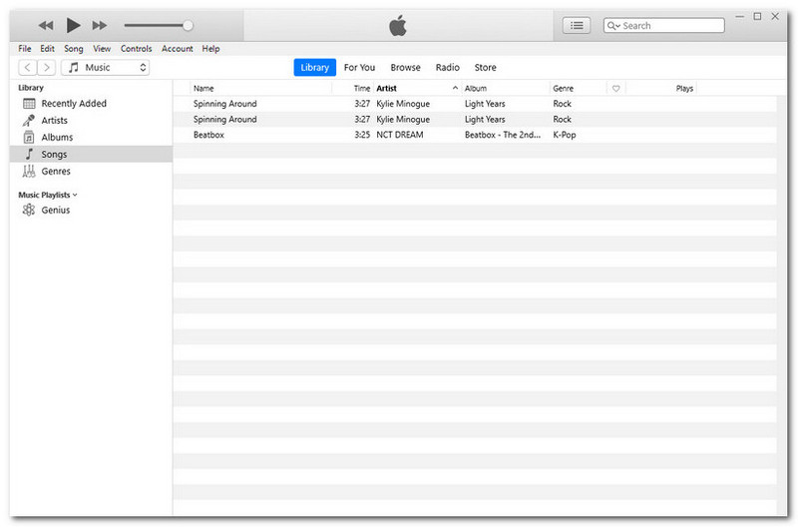Click the vertical scrollbar of the song list
798x527 pixels.
pos(782,305)
